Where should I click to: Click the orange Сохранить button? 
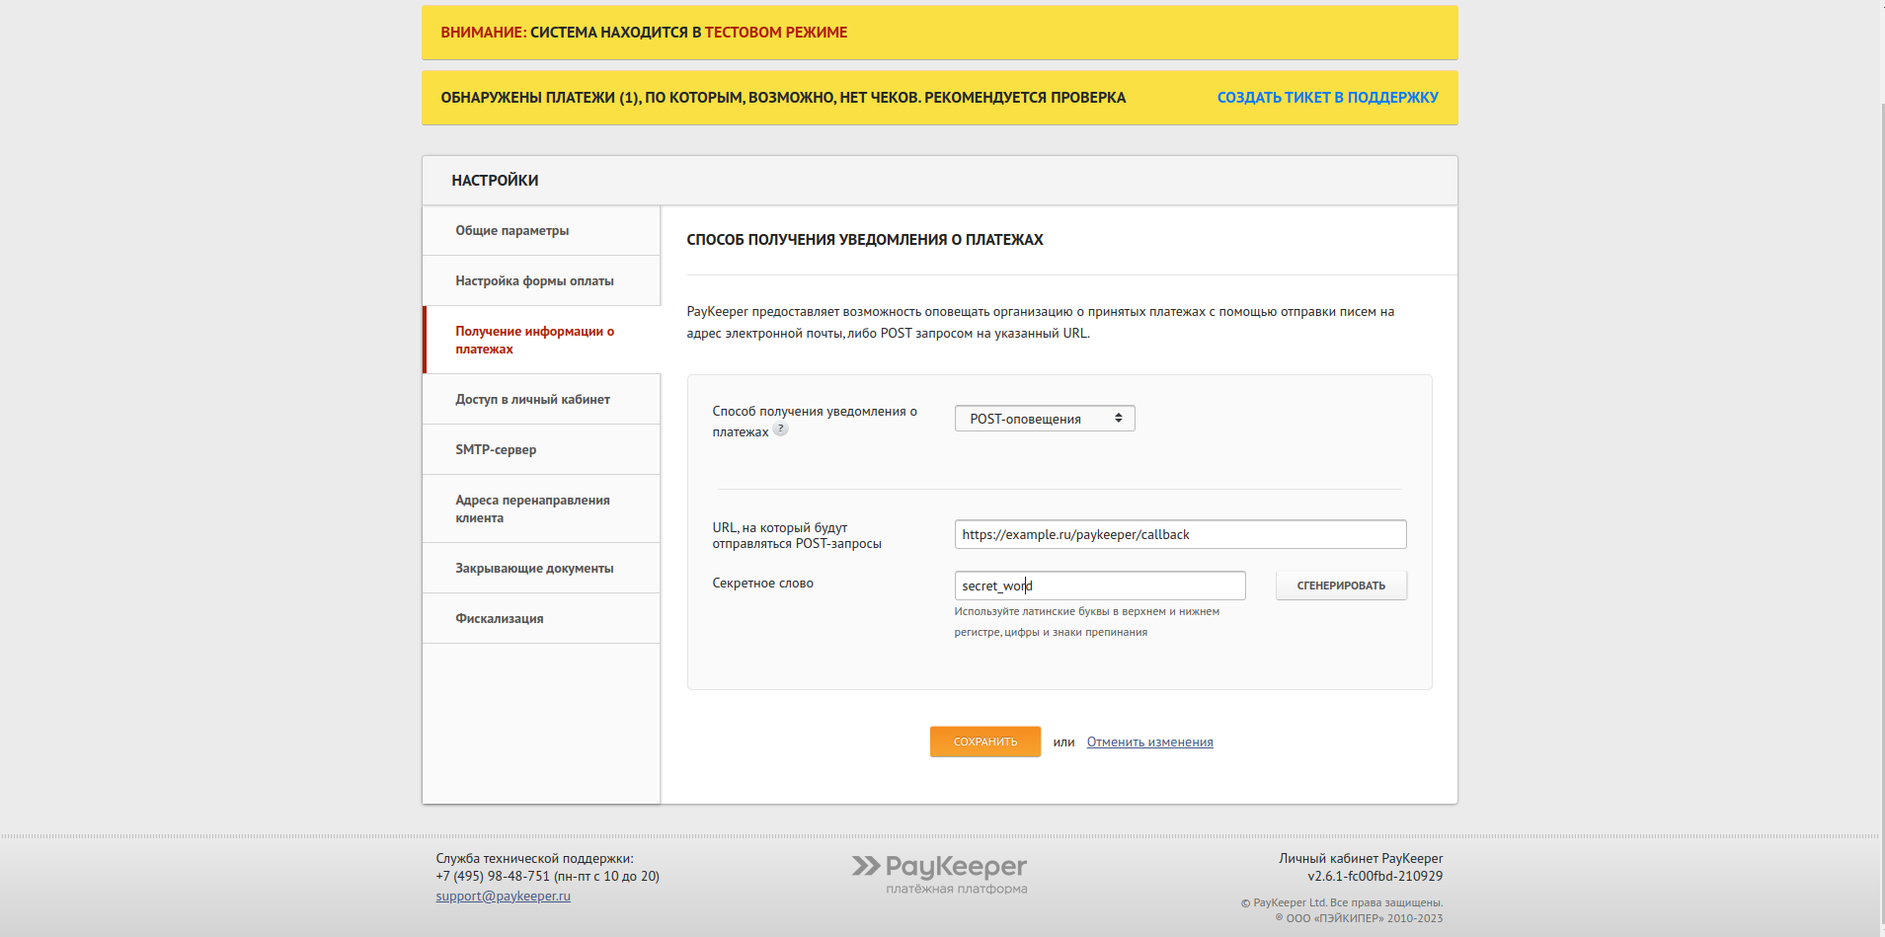(x=984, y=742)
